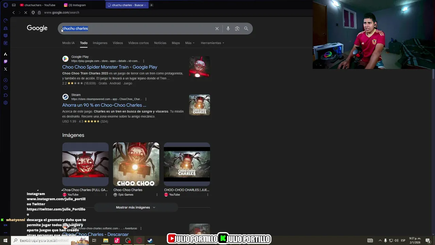Open options menu for Softonic result
Image resolution: width=435 pixels, height=245 pixels.
tap(141, 228)
